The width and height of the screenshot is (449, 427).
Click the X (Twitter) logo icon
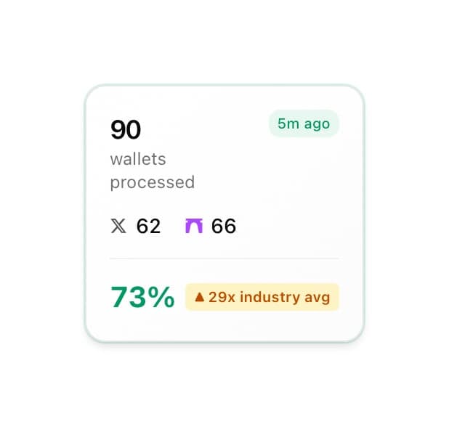(118, 227)
